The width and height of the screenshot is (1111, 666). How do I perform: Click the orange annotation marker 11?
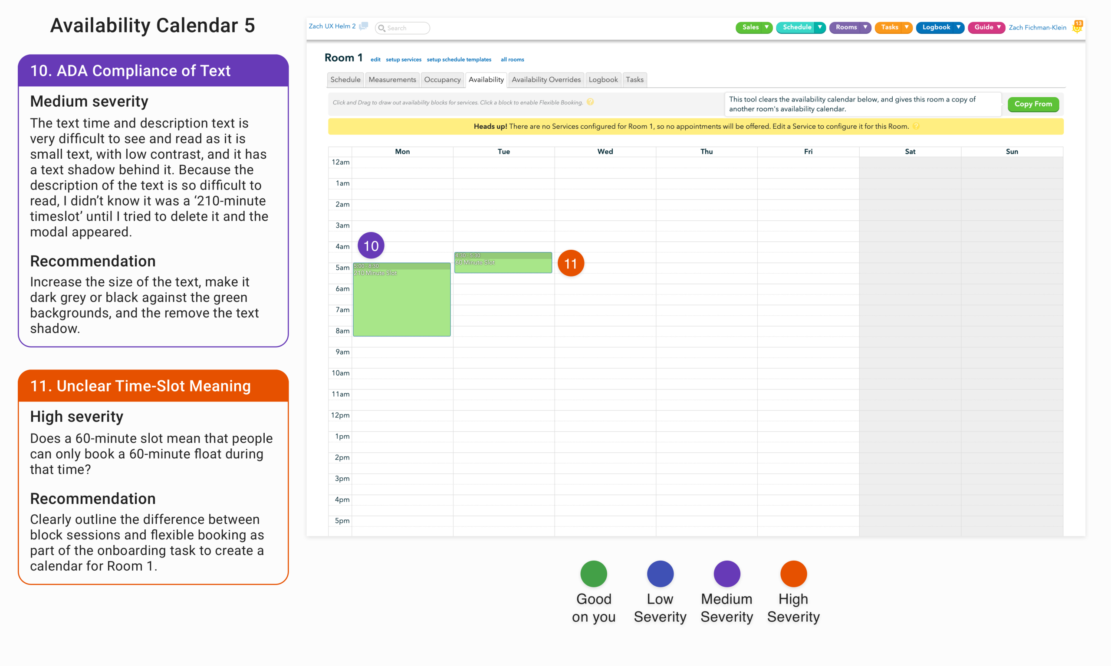(570, 264)
